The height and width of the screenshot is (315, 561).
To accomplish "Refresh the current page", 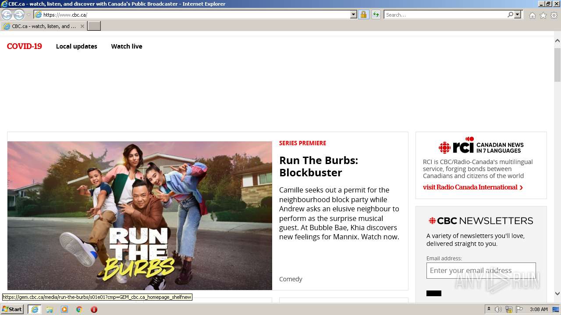I will coord(376,14).
